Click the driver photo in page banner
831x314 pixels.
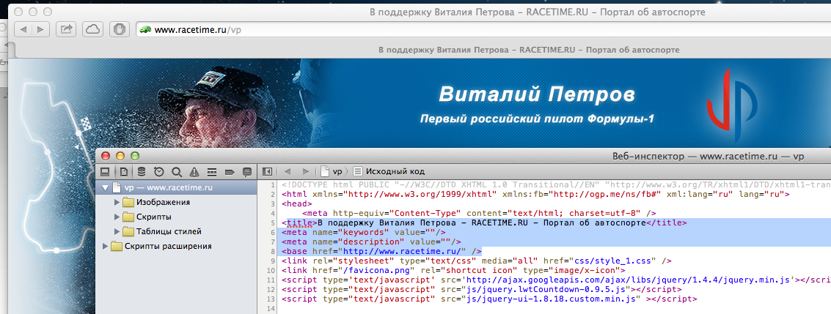coord(219,105)
